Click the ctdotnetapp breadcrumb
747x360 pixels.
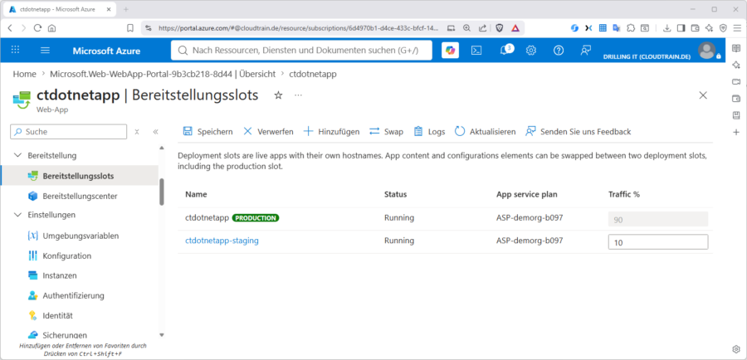click(x=313, y=74)
